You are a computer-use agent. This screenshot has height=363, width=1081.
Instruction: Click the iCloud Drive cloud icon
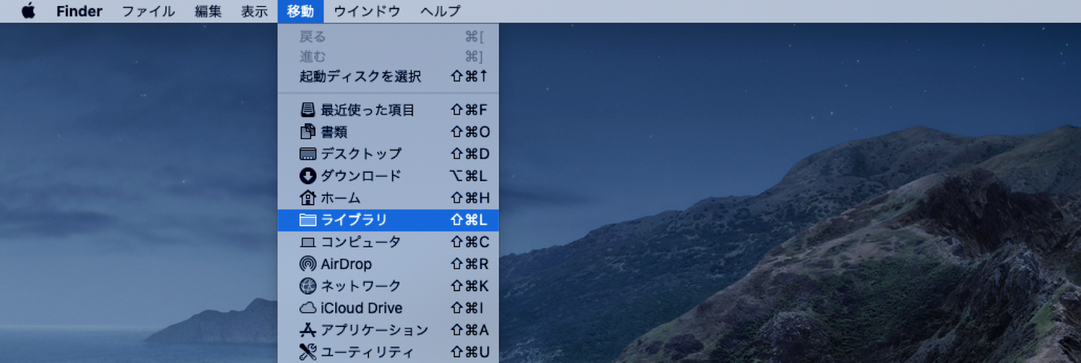308,308
